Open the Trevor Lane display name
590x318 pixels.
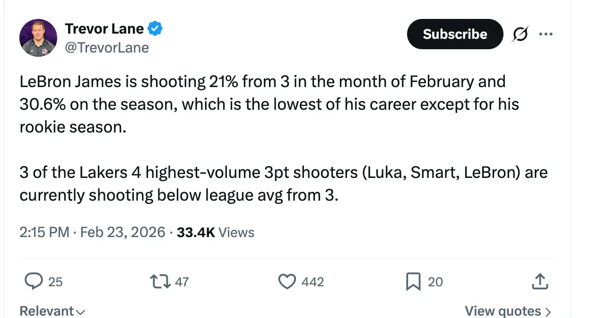tap(104, 29)
